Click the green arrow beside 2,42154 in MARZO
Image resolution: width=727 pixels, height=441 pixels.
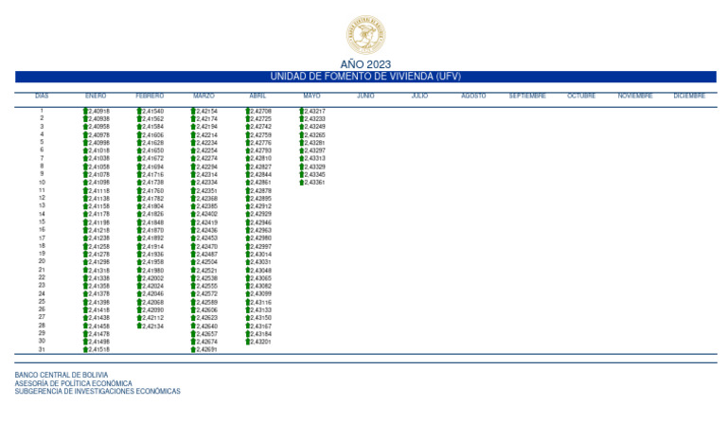click(x=194, y=111)
